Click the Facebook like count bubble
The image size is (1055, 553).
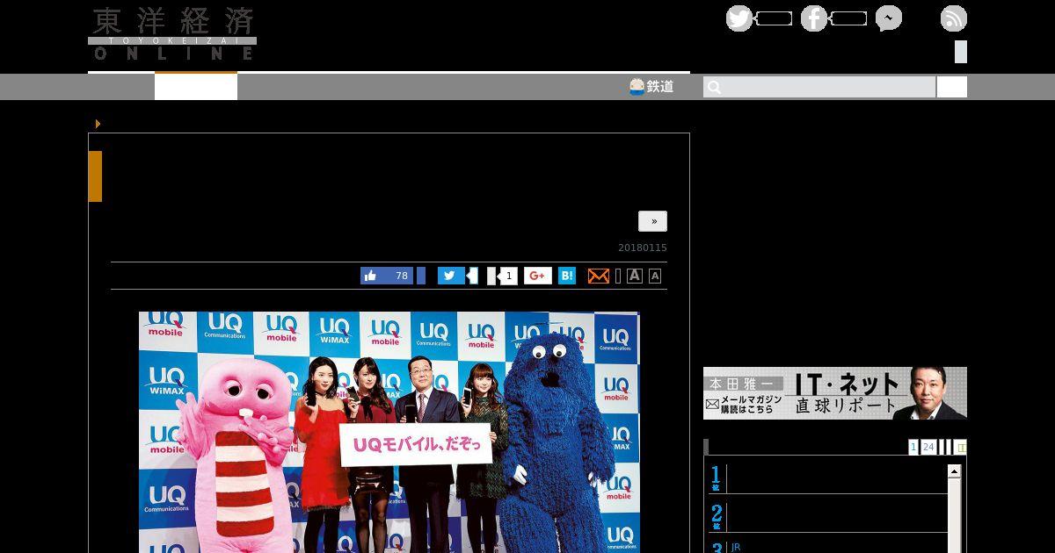849,18
